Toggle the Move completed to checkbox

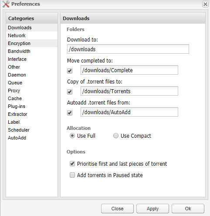(x=70, y=71)
